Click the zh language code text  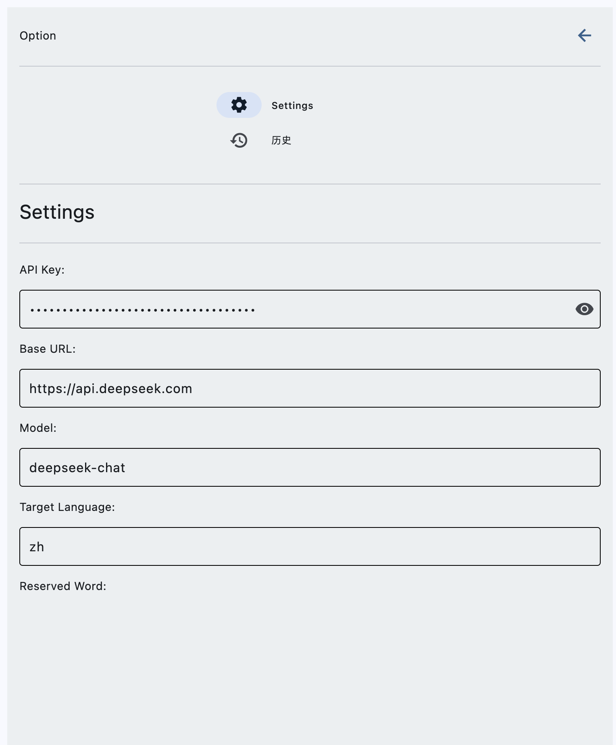coord(37,547)
